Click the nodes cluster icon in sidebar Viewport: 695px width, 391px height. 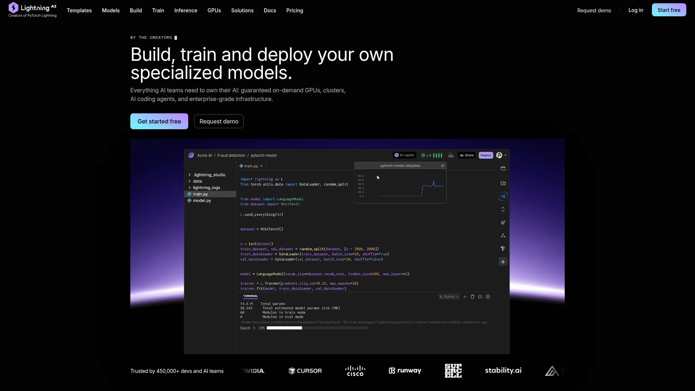(x=503, y=236)
